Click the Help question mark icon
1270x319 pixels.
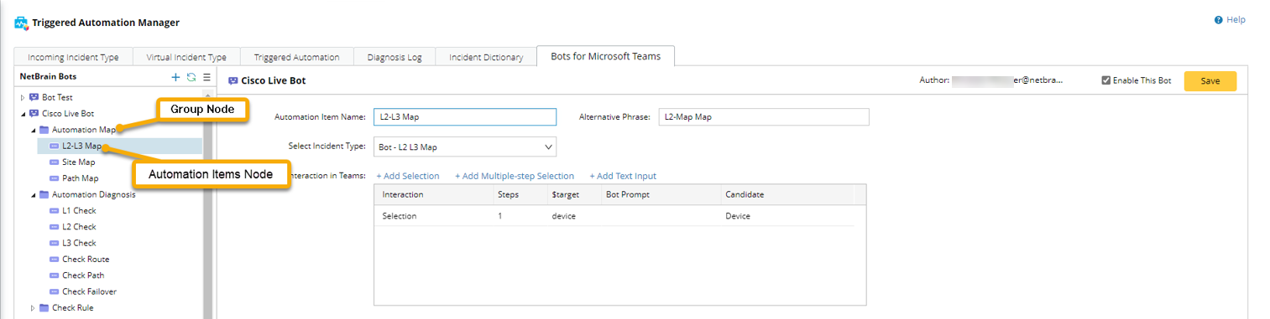coord(1218,20)
